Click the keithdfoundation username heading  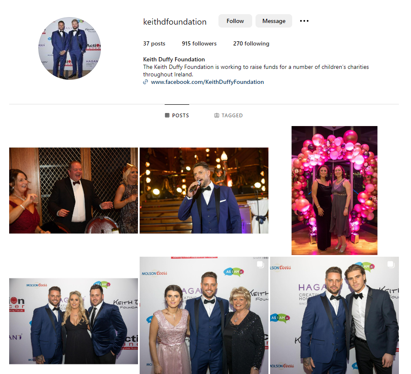tap(175, 22)
